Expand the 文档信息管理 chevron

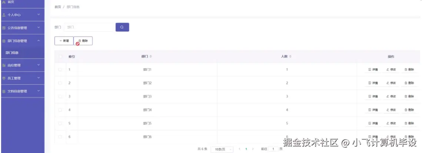(x=39, y=91)
